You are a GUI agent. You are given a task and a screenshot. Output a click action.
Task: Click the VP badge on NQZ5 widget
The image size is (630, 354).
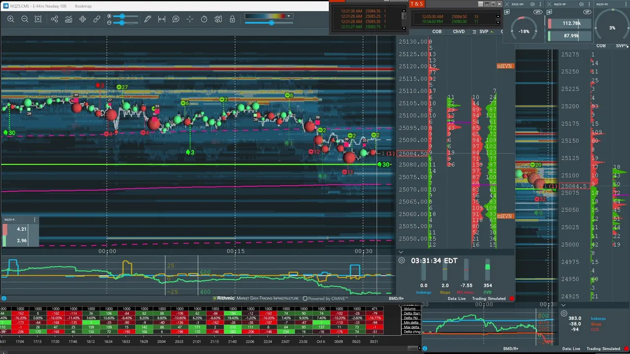(x=587, y=11)
